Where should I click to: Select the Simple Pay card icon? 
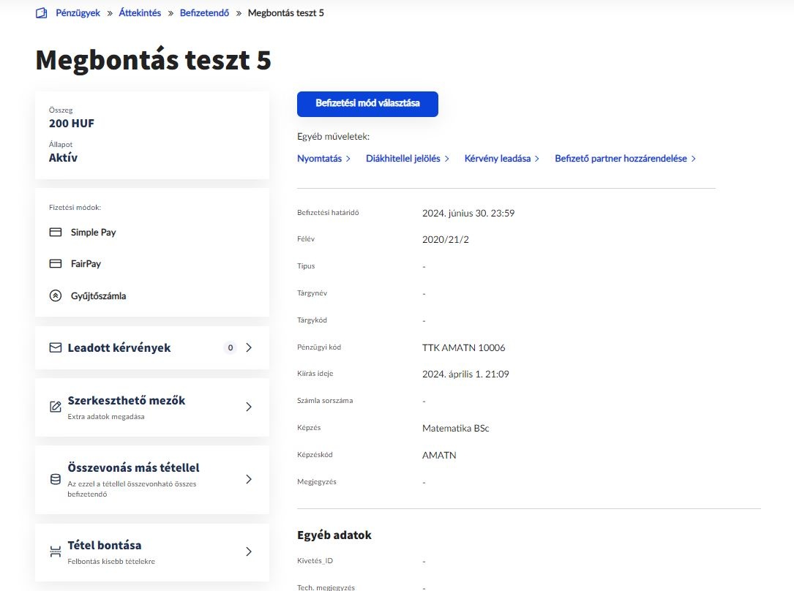click(56, 232)
